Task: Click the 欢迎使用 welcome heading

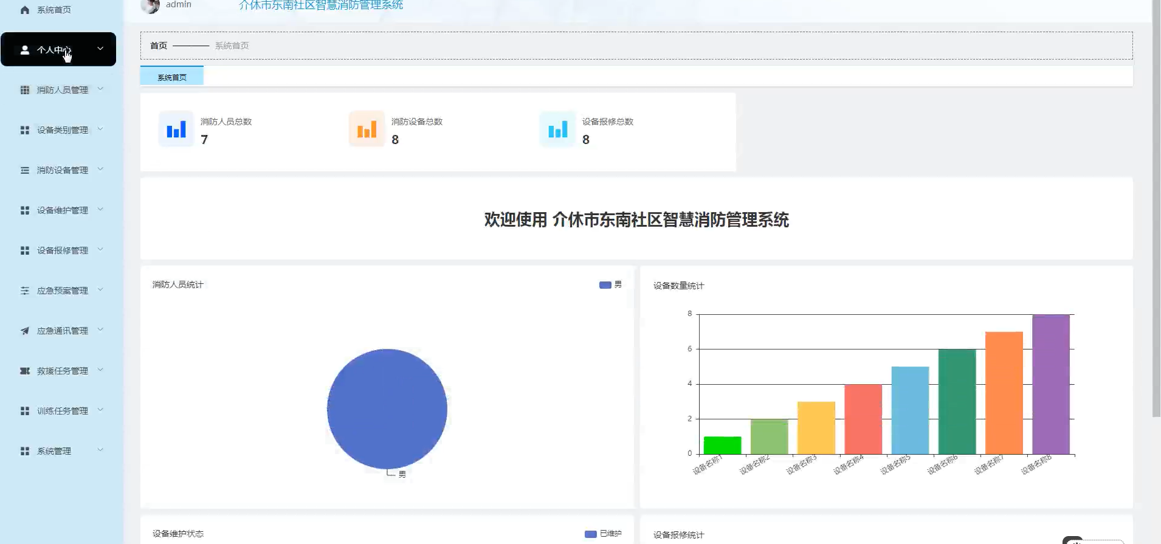Action: coord(636,219)
